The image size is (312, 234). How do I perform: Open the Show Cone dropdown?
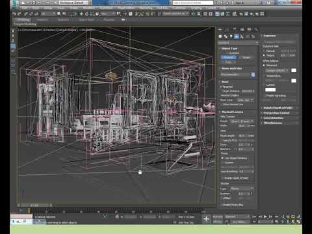click(246, 100)
